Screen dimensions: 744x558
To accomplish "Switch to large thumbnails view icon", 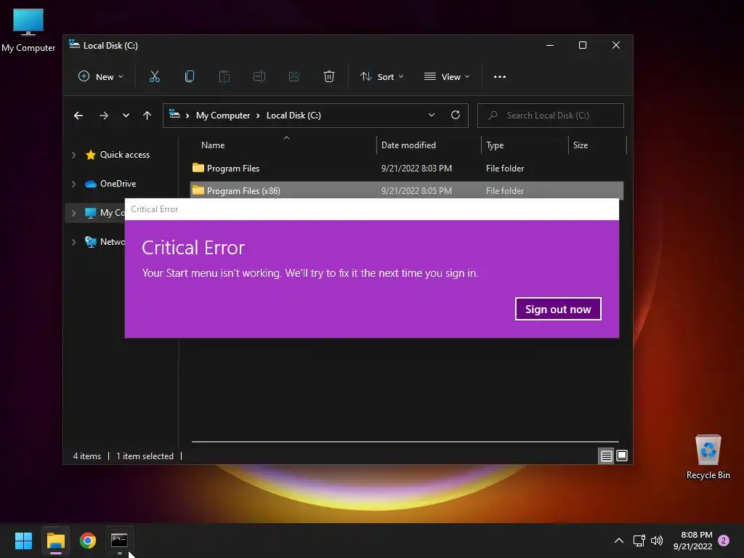I will coord(622,456).
